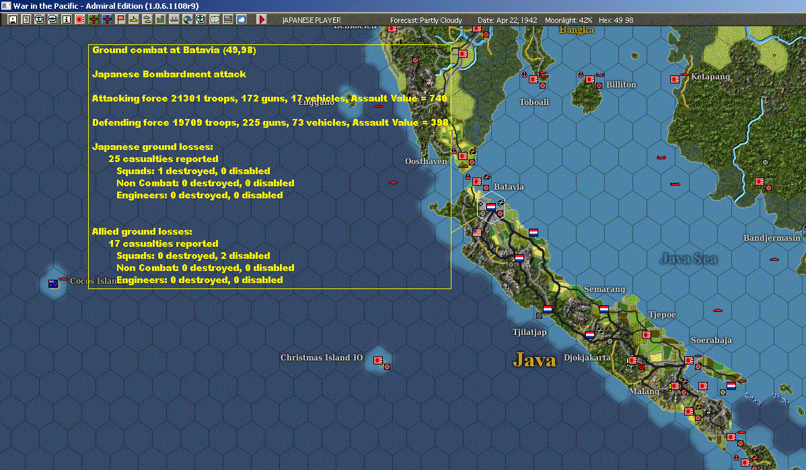
Task: Click the JAPANESE PLAYER status label
Action: tap(312, 20)
